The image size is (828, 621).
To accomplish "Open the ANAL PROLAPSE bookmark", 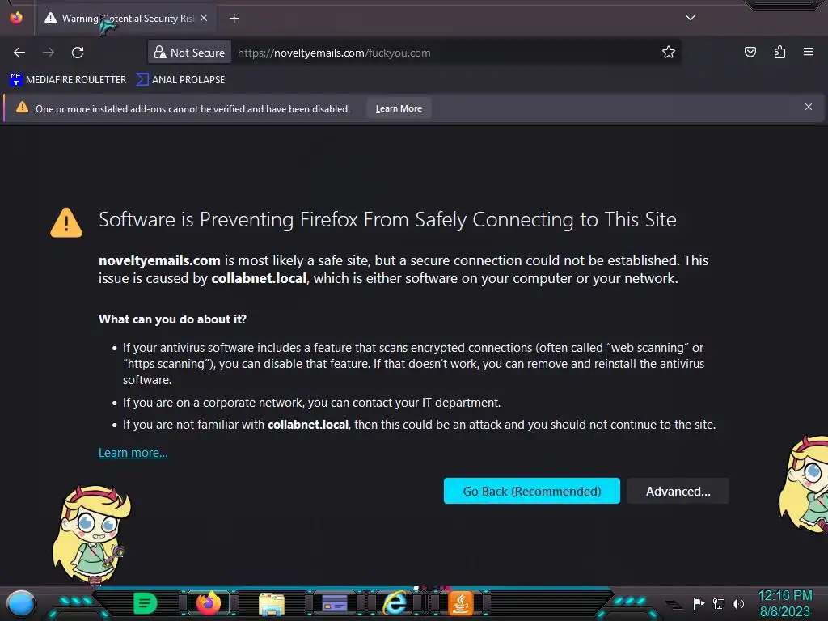I will tap(180, 80).
